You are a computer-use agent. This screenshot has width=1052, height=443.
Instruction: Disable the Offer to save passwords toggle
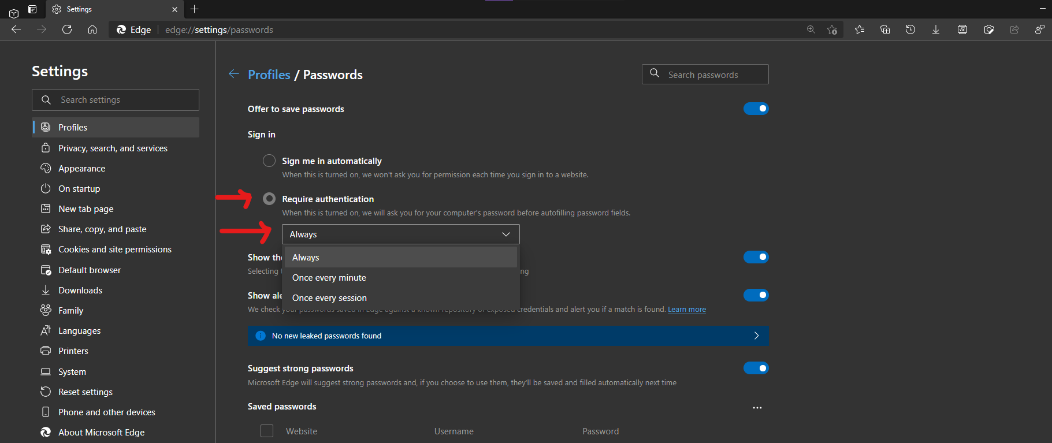(756, 109)
